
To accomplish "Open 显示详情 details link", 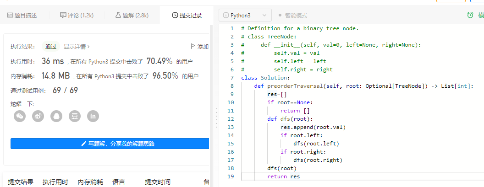I will click(x=77, y=47).
